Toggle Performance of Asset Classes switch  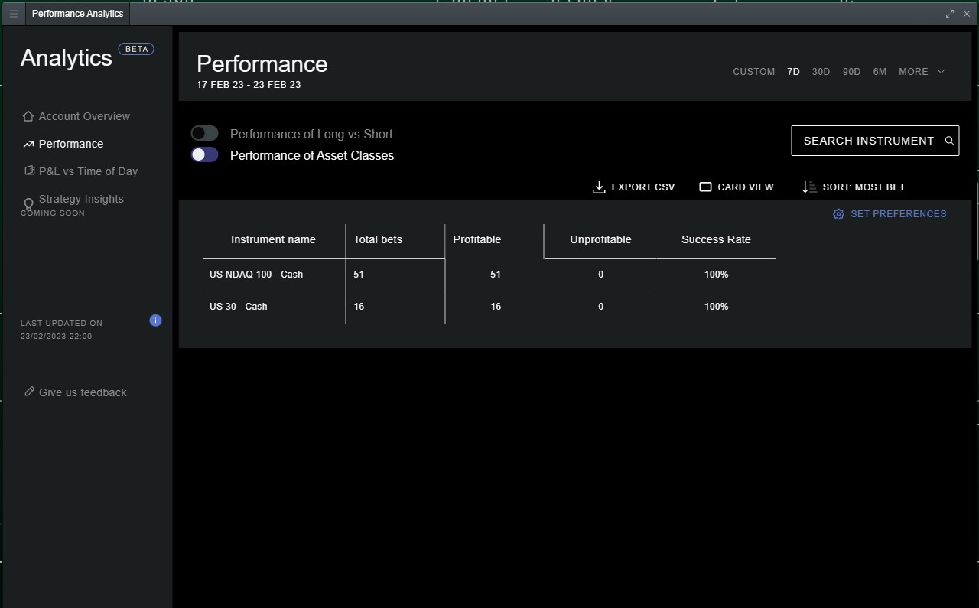[x=205, y=155]
